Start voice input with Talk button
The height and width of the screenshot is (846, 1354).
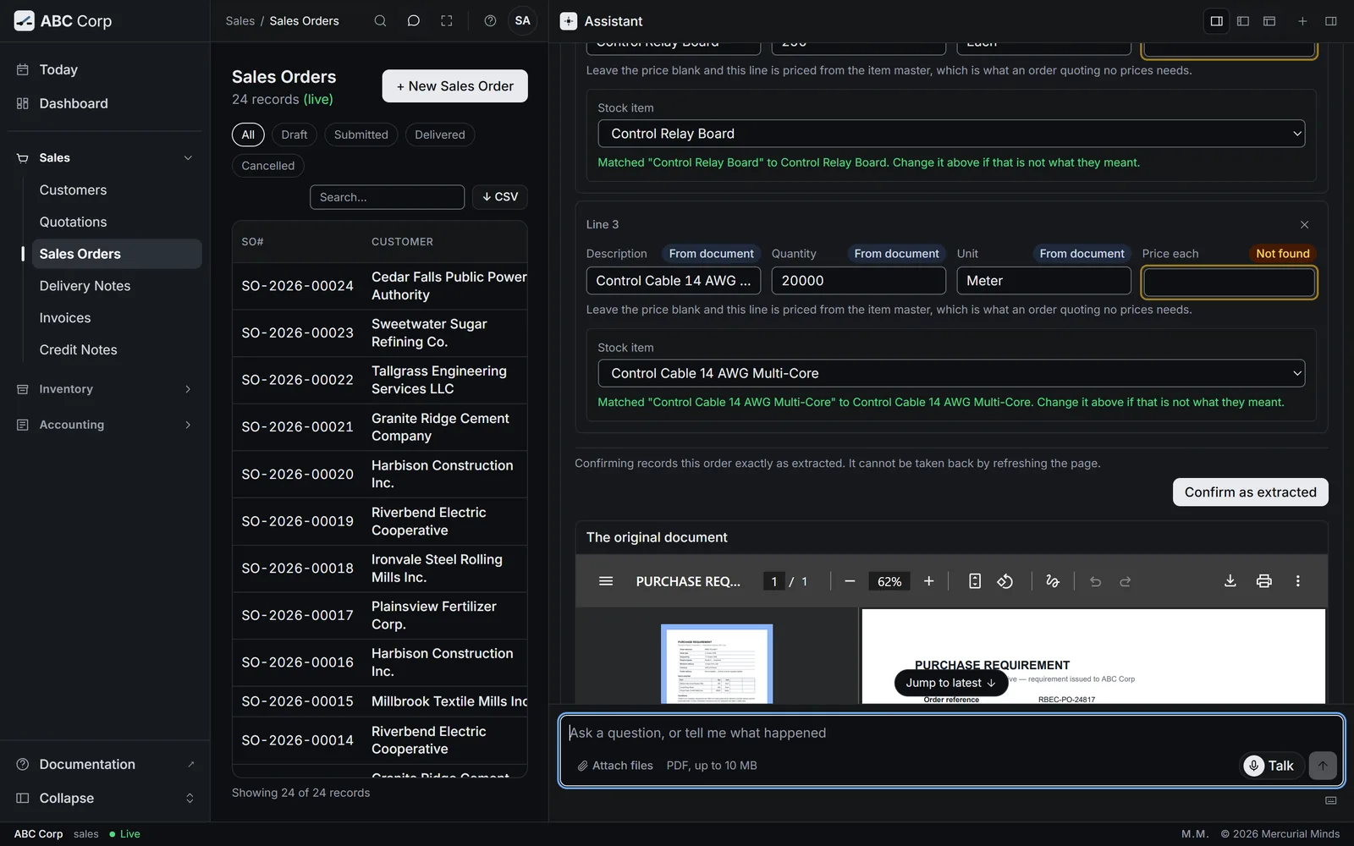[1269, 766]
